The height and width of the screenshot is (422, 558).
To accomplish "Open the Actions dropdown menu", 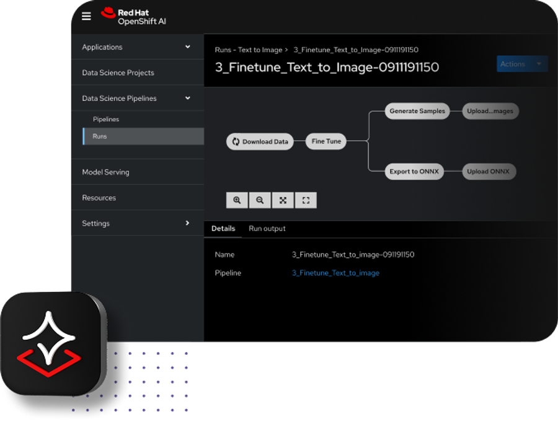I will (x=521, y=64).
